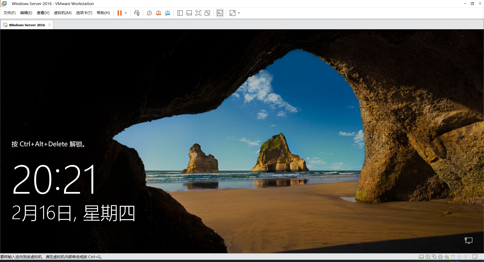Open the 虚拟机(M) menu

pyautogui.click(x=63, y=13)
